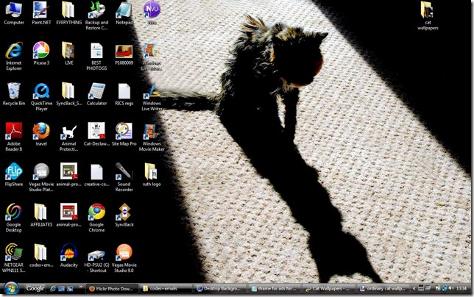Launch Audacity
474x297 pixels.
click(69, 256)
